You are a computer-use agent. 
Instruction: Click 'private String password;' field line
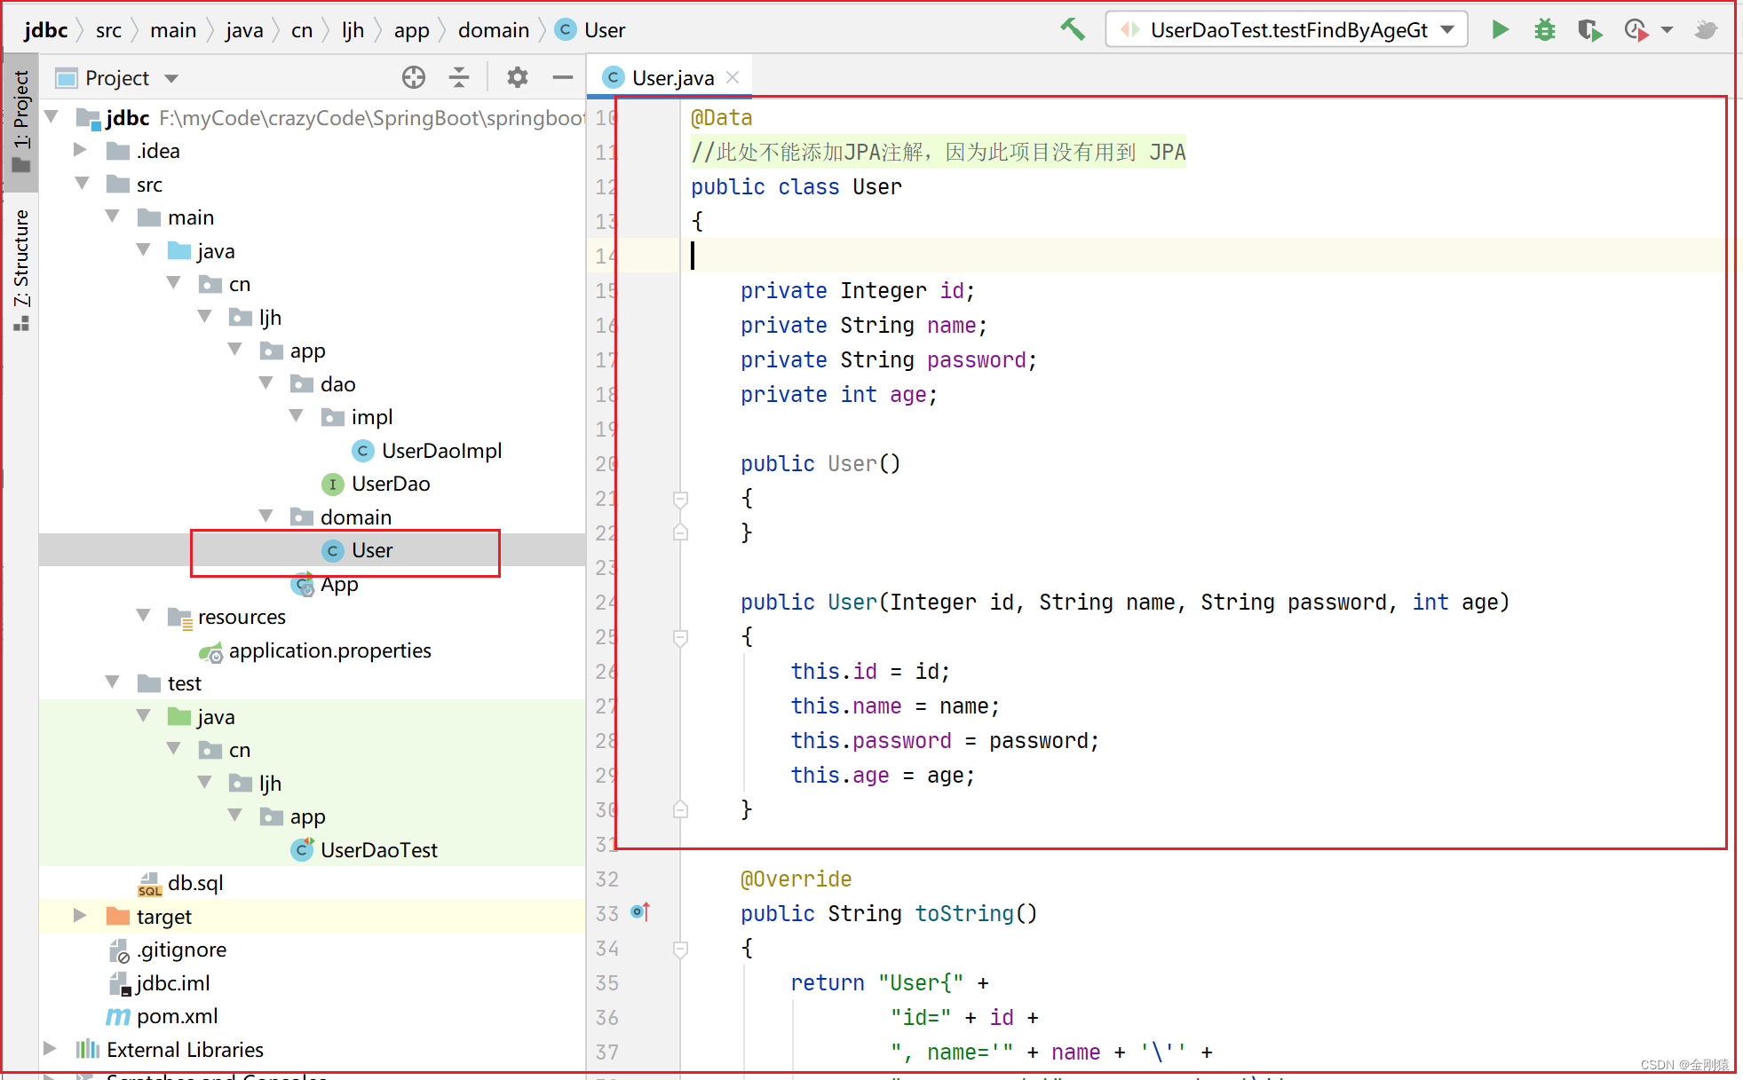click(x=889, y=359)
